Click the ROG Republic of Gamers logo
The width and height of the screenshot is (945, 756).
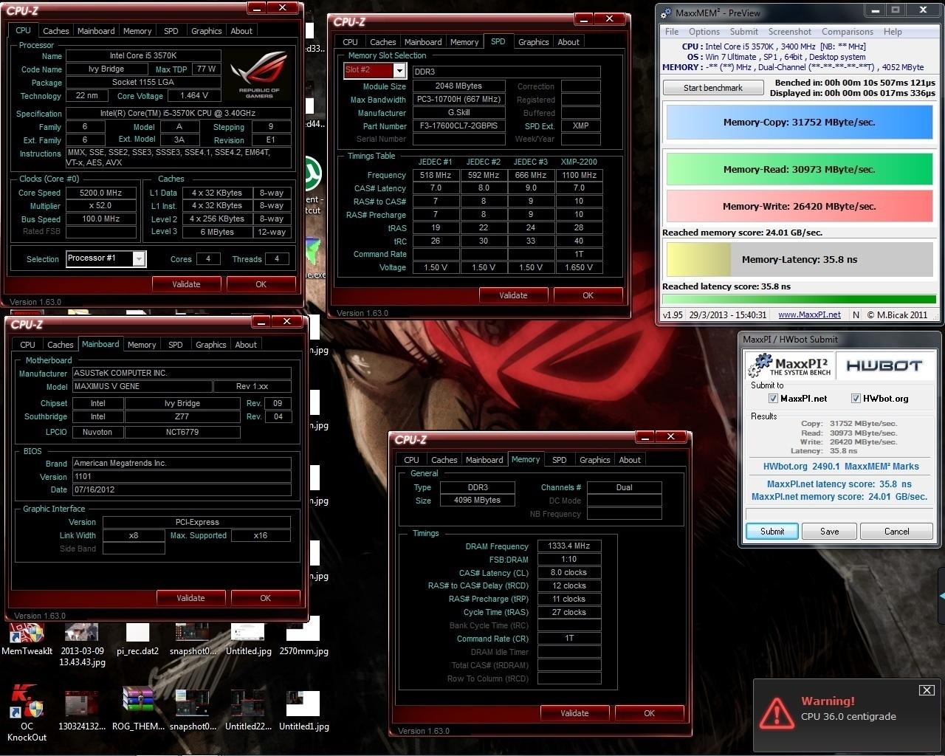(258, 75)
